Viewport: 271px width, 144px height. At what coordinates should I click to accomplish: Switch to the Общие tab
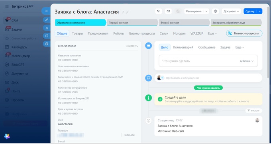click(62, 33)
